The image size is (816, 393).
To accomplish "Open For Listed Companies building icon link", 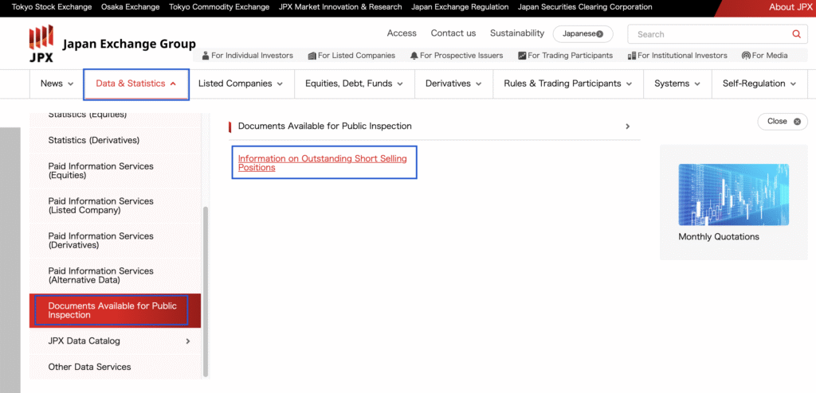I will (312, 56).
